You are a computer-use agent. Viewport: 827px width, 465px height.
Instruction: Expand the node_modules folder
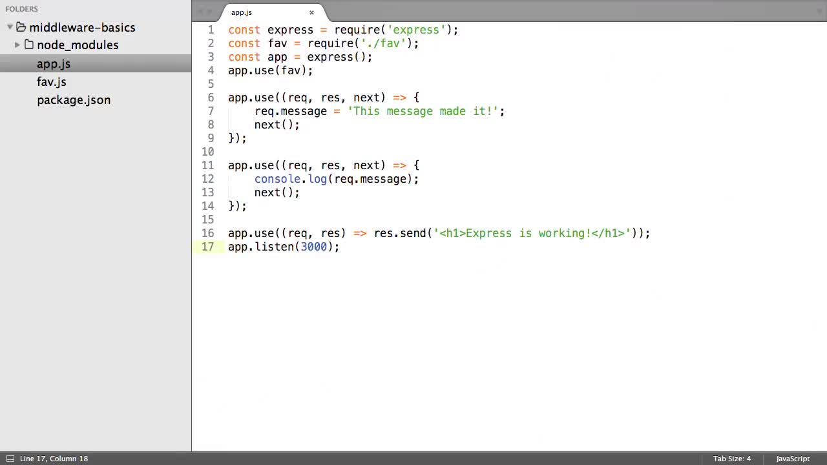pyautogui.click(x=17, y=45)
